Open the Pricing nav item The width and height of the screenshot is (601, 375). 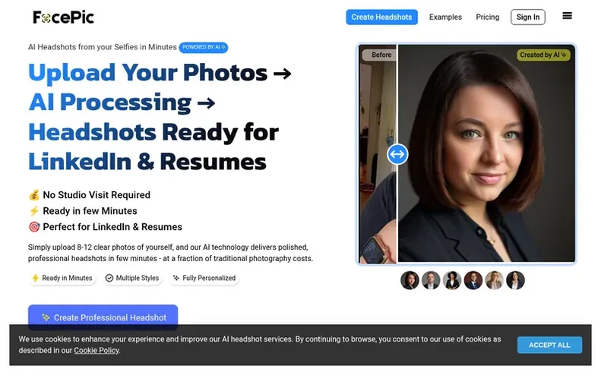tap(488, 17)
